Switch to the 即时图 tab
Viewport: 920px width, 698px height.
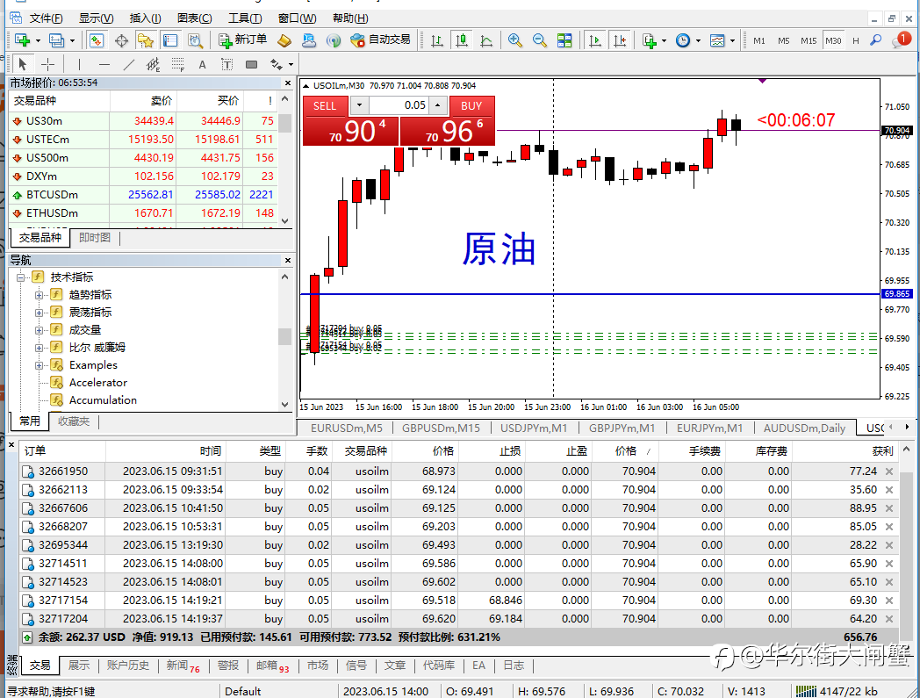point(95,238)
